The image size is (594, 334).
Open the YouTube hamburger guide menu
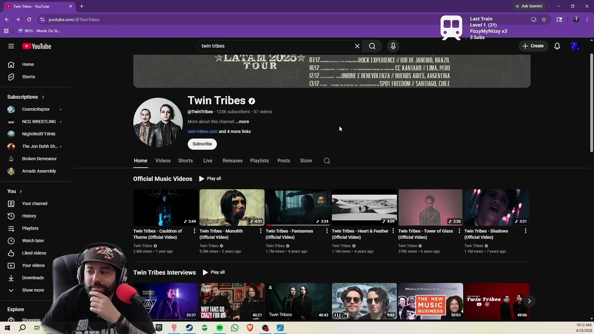tap(11, 46)
